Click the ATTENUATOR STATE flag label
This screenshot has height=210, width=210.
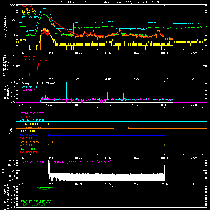pyautogui.click(x=32, y=113)
